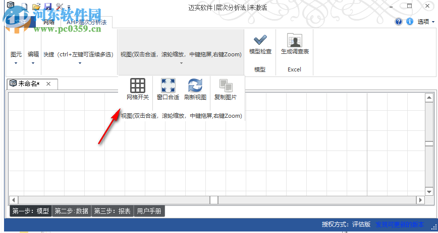Click the 授权方式：评估版 status text
This screenshot has height=233, width=438.
[346, 224]
